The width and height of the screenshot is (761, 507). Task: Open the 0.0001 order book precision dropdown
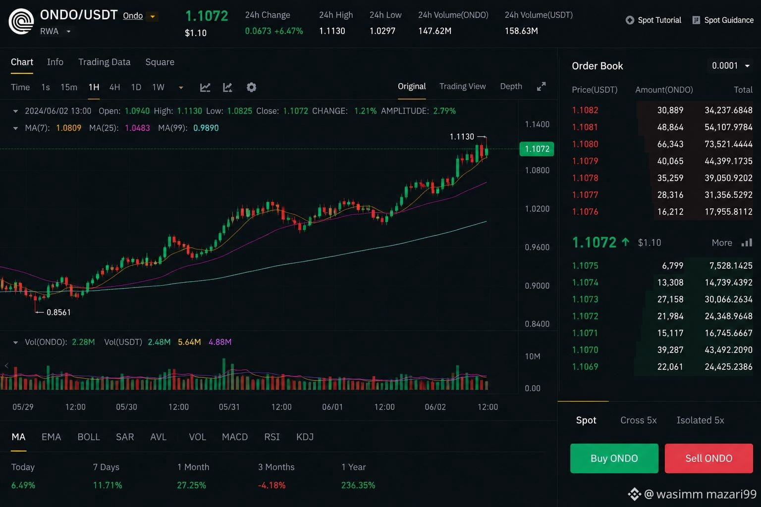pyautogui.click(x=731, y=65)
